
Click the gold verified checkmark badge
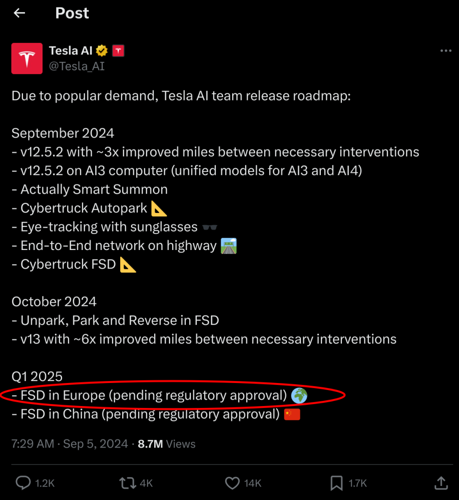click(102, 50)
